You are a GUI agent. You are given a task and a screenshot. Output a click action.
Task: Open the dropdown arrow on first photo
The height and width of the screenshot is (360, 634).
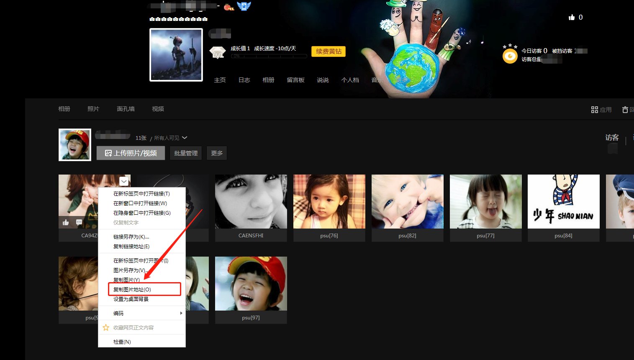click(124, 181)
